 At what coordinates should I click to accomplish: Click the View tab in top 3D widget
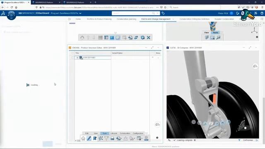[x=206, y=32]
